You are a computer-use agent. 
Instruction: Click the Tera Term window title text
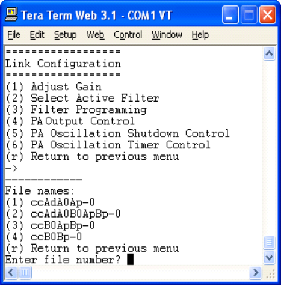click(96, 16)
